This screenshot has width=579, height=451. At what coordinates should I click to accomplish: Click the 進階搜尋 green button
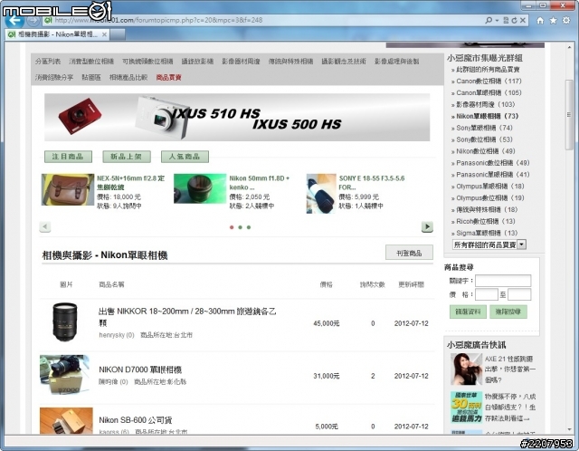click(508, 312)
